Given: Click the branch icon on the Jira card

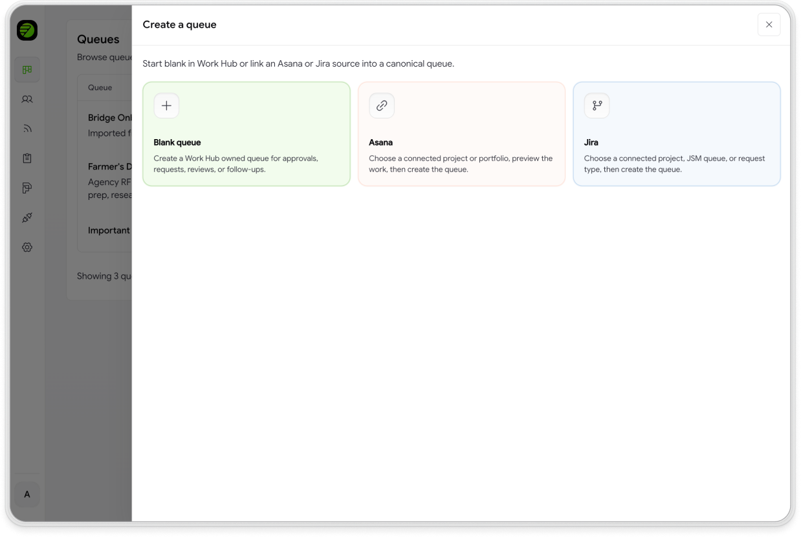Looking at the screenshot, I should click(x=597, y=105).
